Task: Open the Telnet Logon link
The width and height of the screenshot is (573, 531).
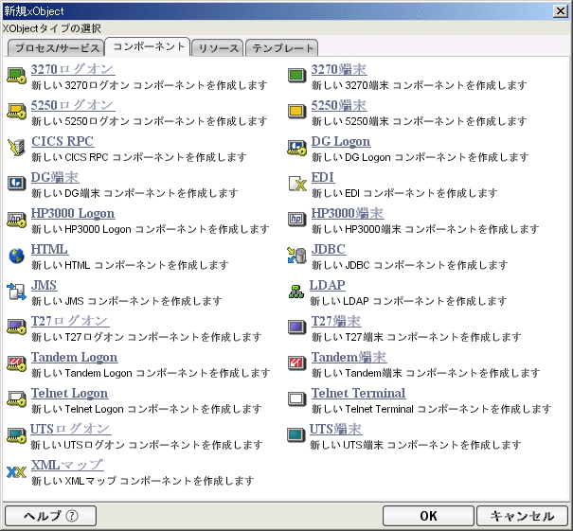Action: [69, 393]
